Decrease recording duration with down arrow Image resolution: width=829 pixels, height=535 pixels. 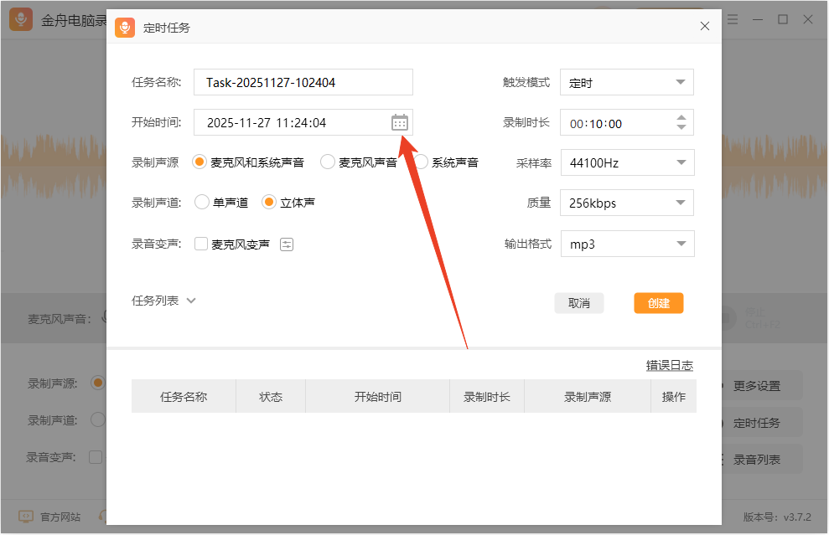(x=681, y=127)
